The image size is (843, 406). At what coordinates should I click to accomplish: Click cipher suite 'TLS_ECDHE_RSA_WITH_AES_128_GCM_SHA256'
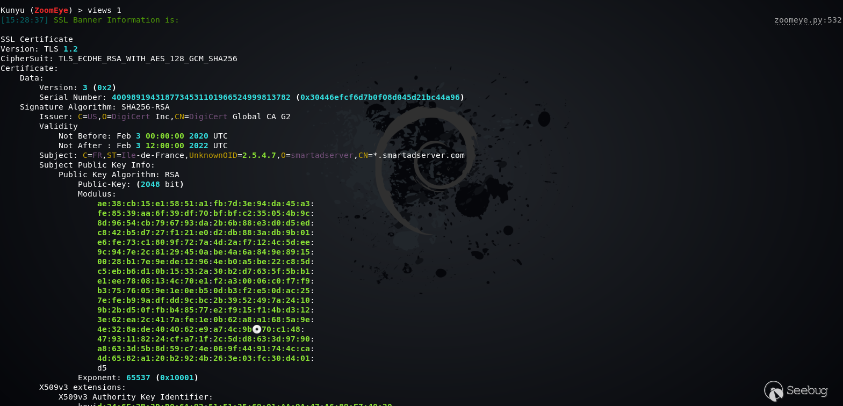pos(148,59)
